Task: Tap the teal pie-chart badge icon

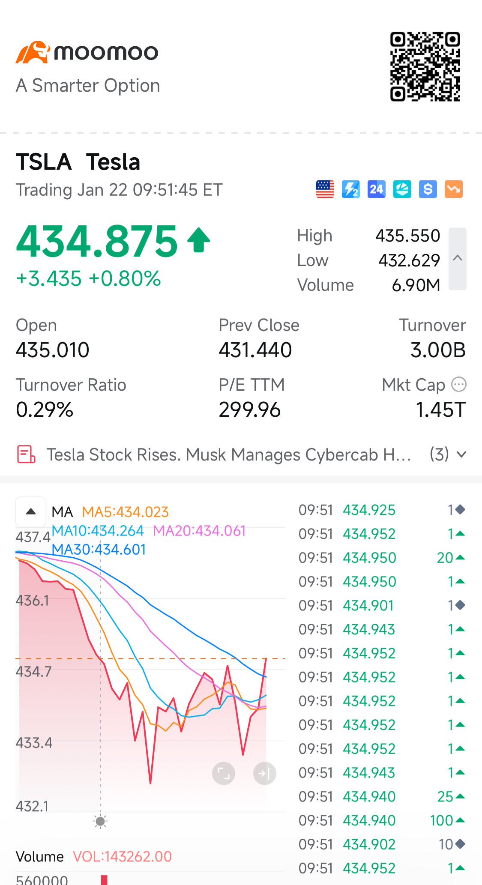Action: 402,189
